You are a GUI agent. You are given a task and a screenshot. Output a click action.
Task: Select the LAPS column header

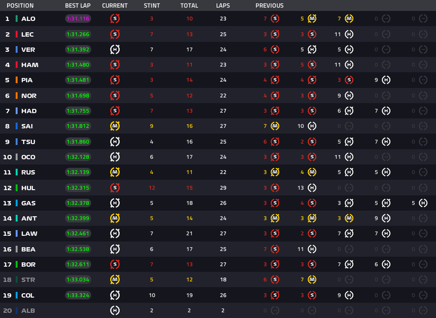223,6
